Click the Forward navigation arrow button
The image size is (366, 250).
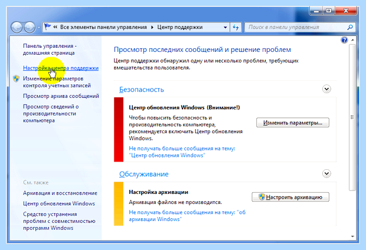[x=30, y=28]
